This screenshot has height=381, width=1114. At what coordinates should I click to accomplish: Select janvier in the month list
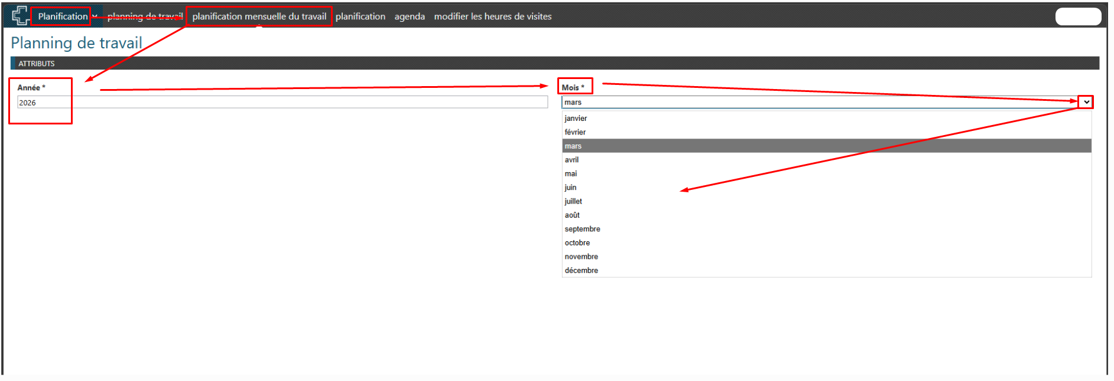click(x=826, y=118)
